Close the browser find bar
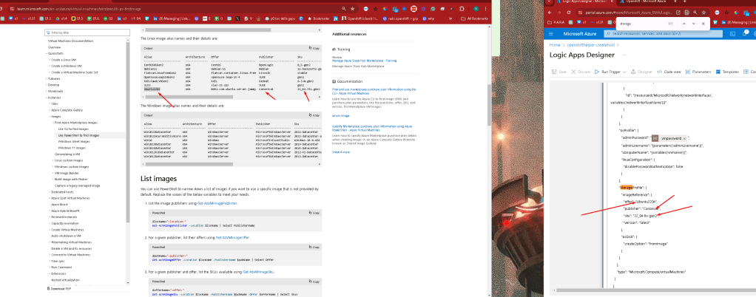The width and height of the screenshot is (756, 297). 703,24
